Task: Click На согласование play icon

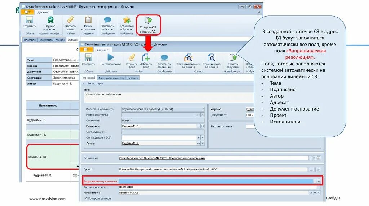Action: 110,57
